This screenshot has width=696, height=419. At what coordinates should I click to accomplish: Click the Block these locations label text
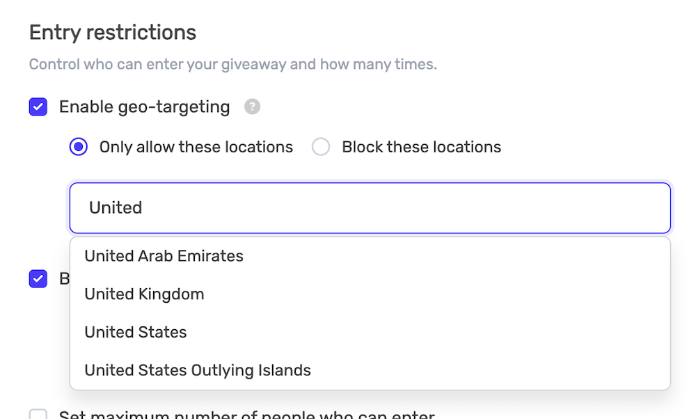tap(421, 148)
